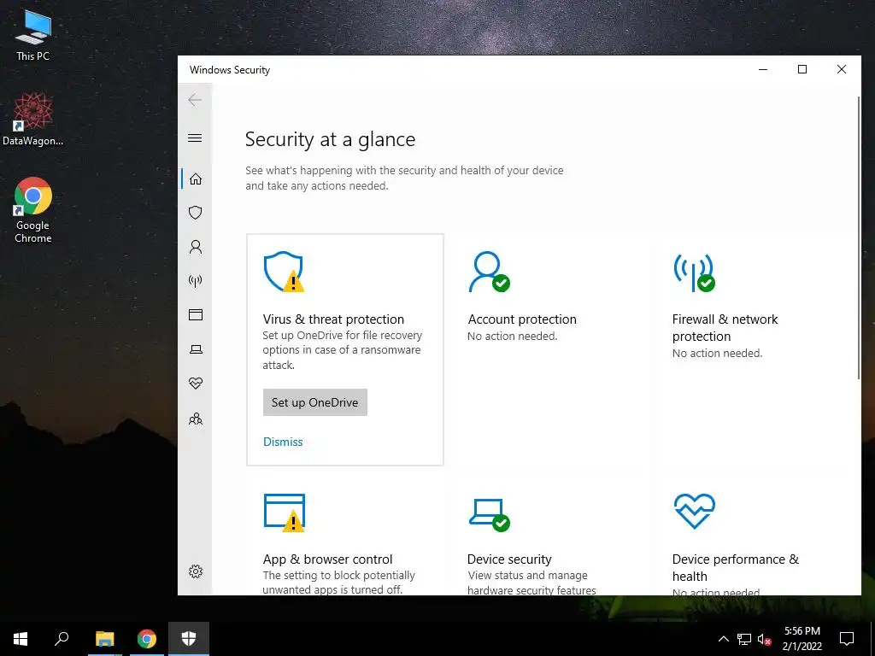The height and width of the screenshot is (656, 875).
Task: Open Device performance & health heading
Action: pos(736,567)
